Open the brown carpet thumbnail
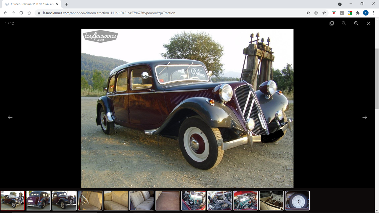 point(168,201)
